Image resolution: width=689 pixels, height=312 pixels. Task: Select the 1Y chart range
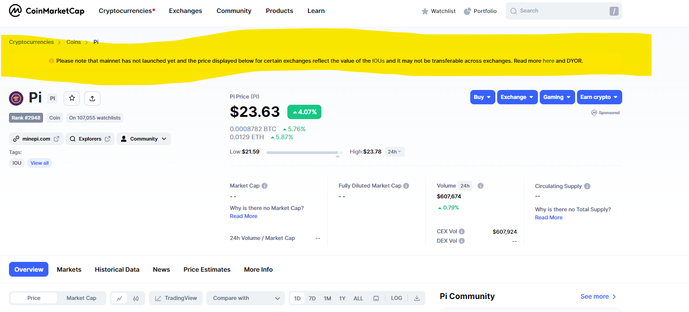[342, 298]
